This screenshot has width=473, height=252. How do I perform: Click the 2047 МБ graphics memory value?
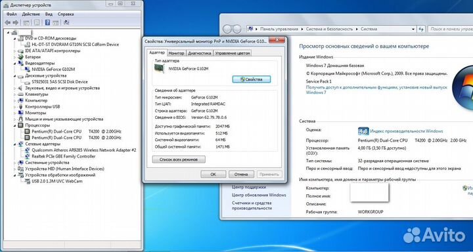[x=223, y=127]
